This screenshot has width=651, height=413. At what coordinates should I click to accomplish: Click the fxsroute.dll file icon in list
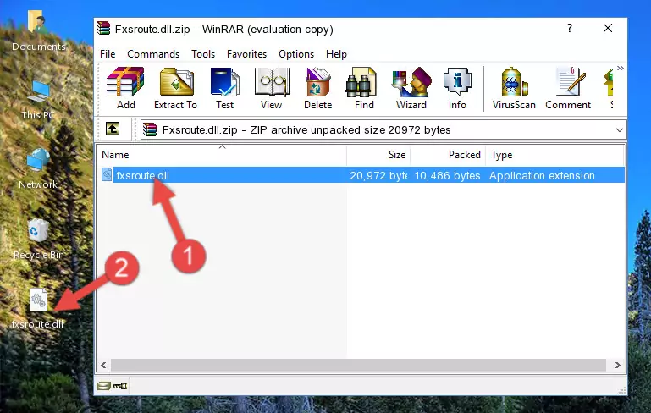pyautogui.click(x=107, y=174)
